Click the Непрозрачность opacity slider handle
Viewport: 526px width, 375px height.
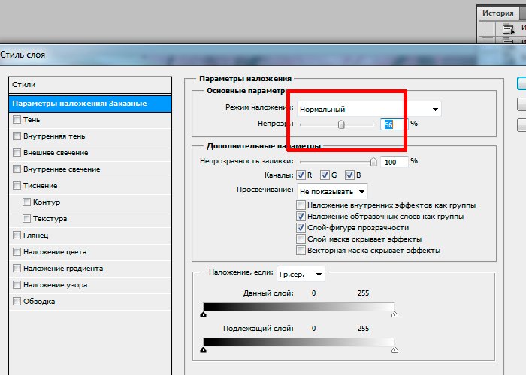click(x=341, y=124)
